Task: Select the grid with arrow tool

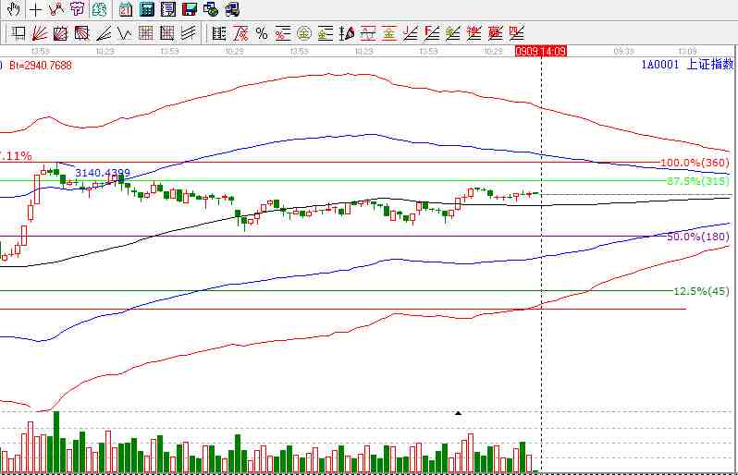Action: 167,33
